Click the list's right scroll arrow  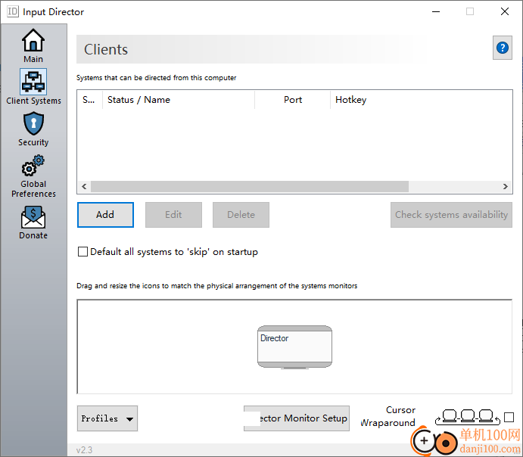[x=506, y=186]
